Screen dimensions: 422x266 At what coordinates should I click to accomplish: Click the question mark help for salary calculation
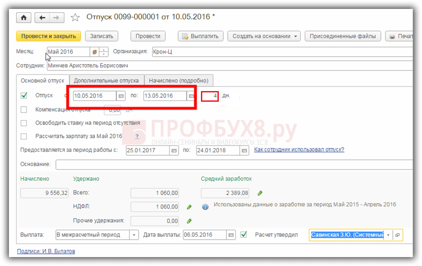pyautogui.click(x=137, y=137)
